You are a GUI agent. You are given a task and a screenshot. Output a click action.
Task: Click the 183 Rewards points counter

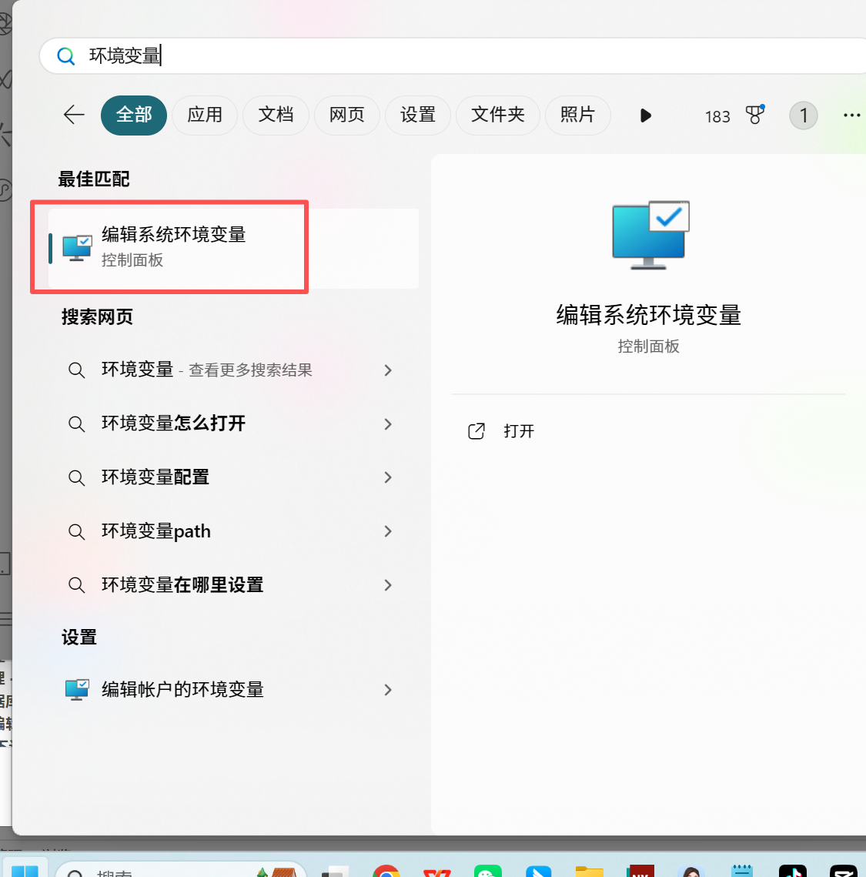(717, 116)
